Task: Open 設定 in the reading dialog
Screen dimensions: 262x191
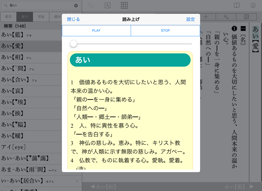Action: (x=191, y=19)
